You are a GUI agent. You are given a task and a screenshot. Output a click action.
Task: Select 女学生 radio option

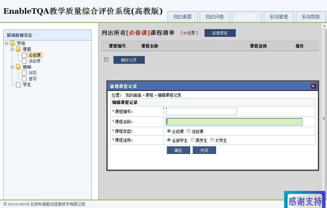click(212, 140)
